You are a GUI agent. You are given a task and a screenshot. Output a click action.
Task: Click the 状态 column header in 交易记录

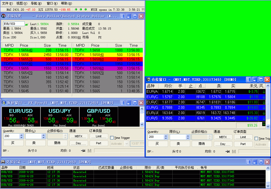pos(83,168)
